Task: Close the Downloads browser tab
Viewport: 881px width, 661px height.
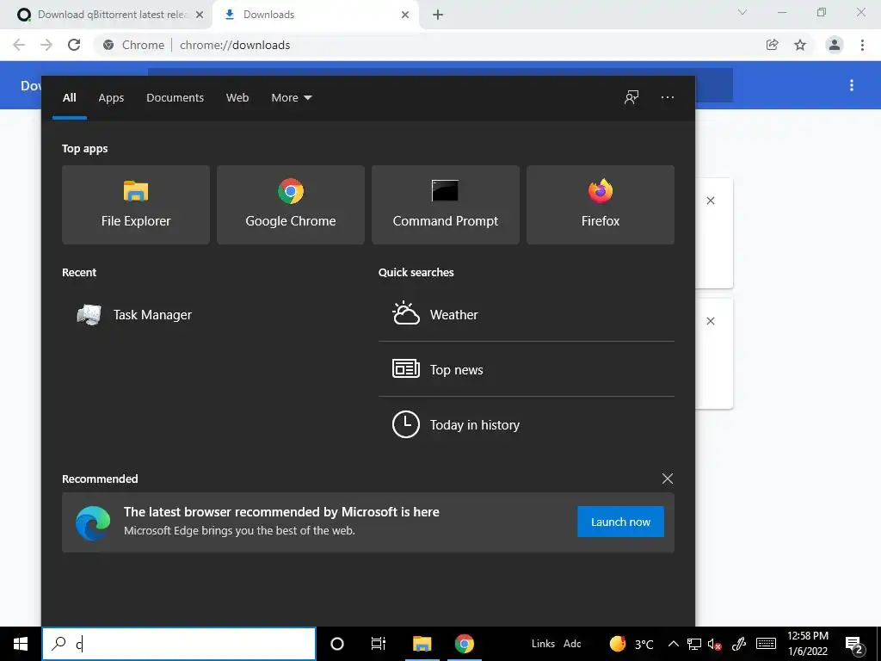Action: [405, 15]
